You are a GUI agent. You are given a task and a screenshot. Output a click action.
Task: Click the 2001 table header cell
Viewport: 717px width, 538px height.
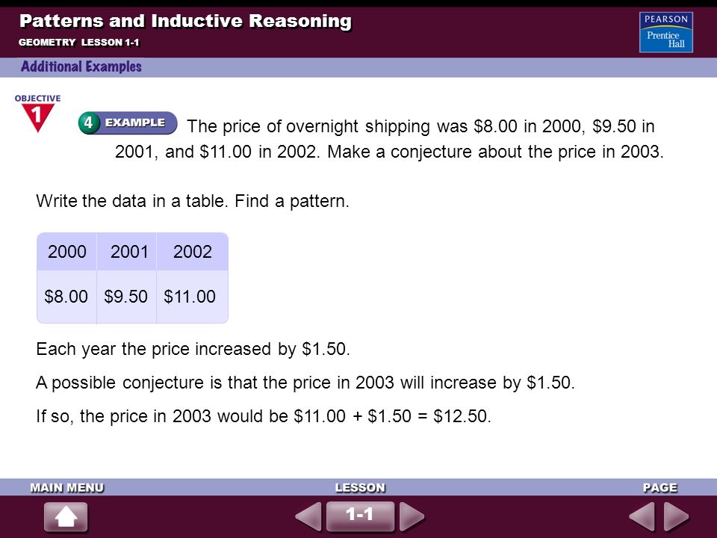click(x=127, y=252)
